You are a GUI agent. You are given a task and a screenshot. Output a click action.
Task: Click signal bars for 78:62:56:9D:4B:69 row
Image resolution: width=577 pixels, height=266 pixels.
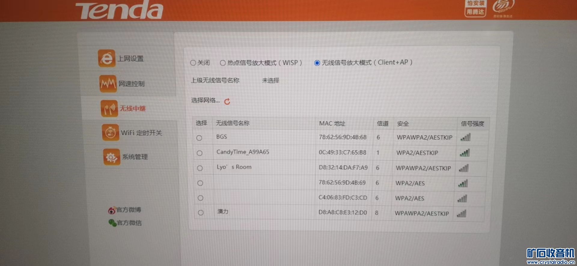click(463, 183)
